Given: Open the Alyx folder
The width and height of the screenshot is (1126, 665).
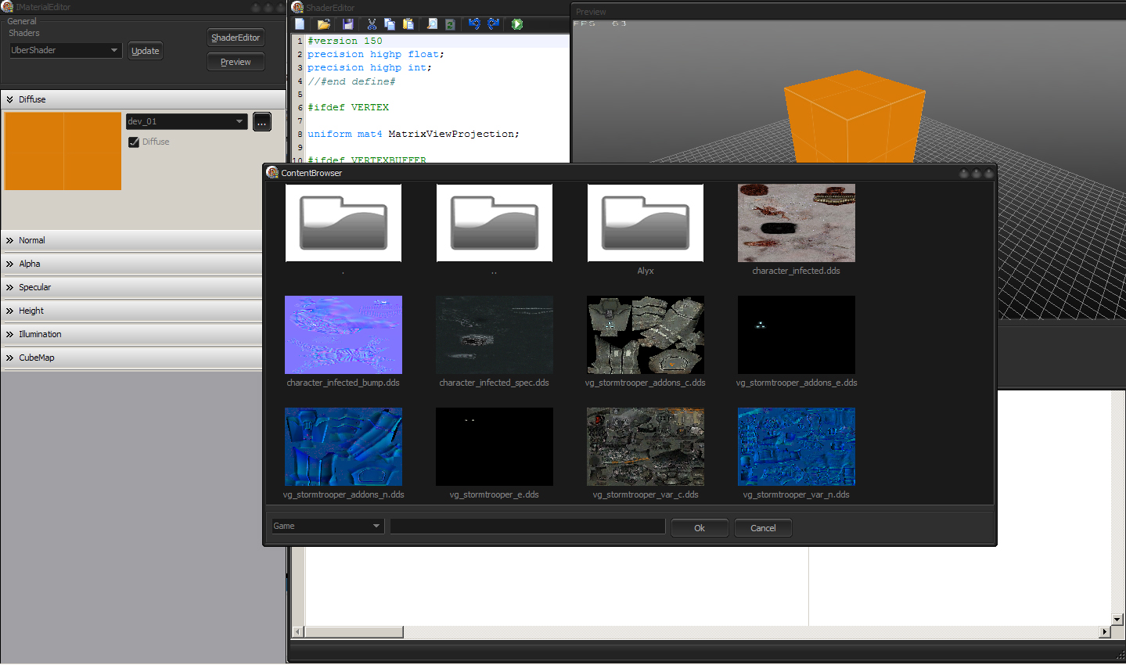Looking at the screenshot, I should pos(646,223).
